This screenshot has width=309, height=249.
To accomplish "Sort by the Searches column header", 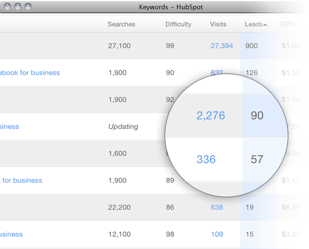I will click(x=121, y=24).
